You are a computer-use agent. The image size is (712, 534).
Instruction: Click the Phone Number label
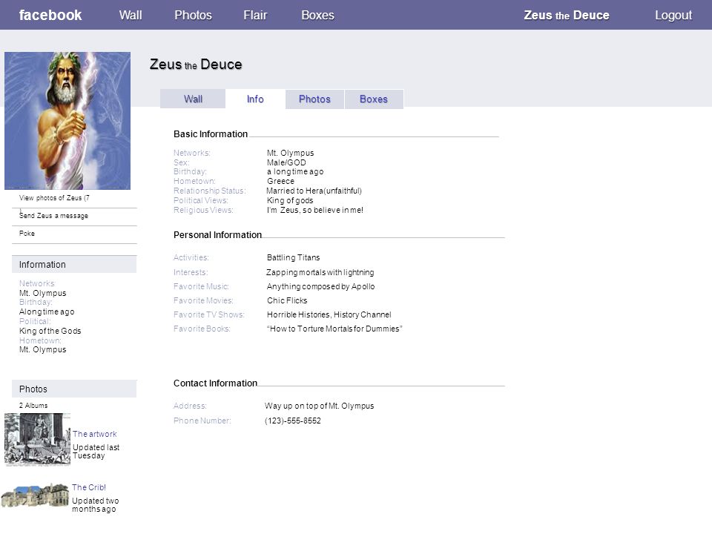coord(202,421)
